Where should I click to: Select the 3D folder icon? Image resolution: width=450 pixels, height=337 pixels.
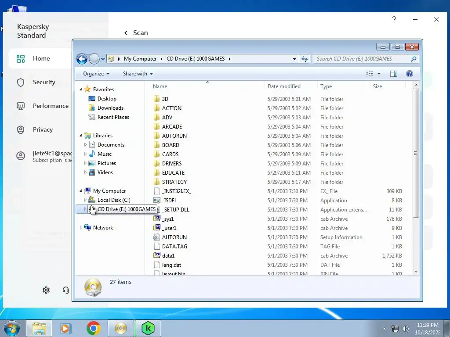click(156, 99)
